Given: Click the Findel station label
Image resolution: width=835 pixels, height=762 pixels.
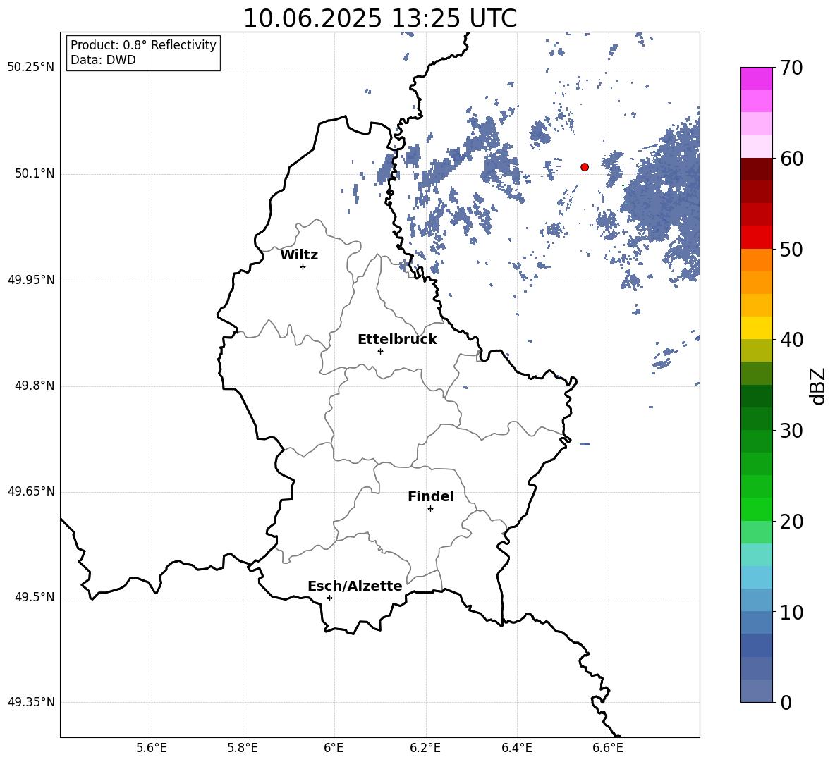Looking at the screenshot, I should (431, 496).
